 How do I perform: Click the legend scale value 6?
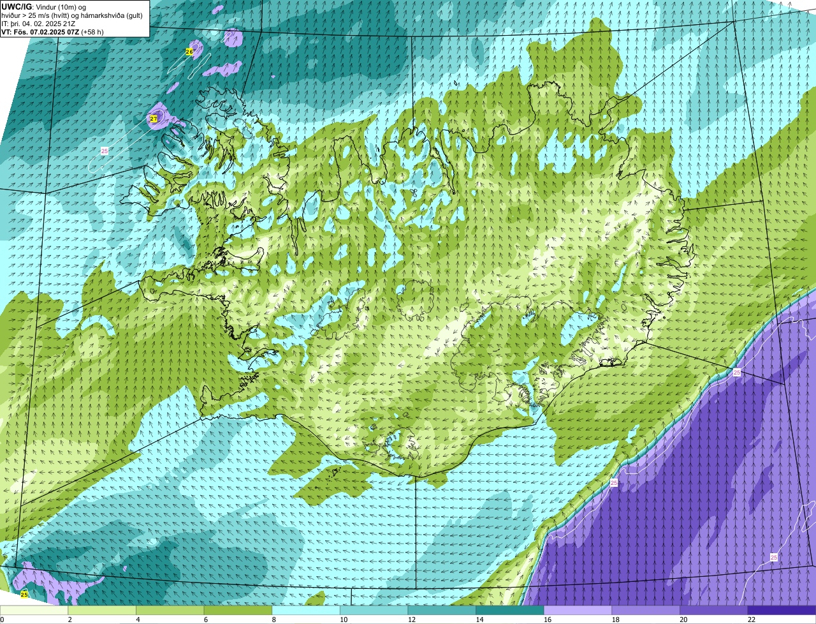click(x=206, y=620)
